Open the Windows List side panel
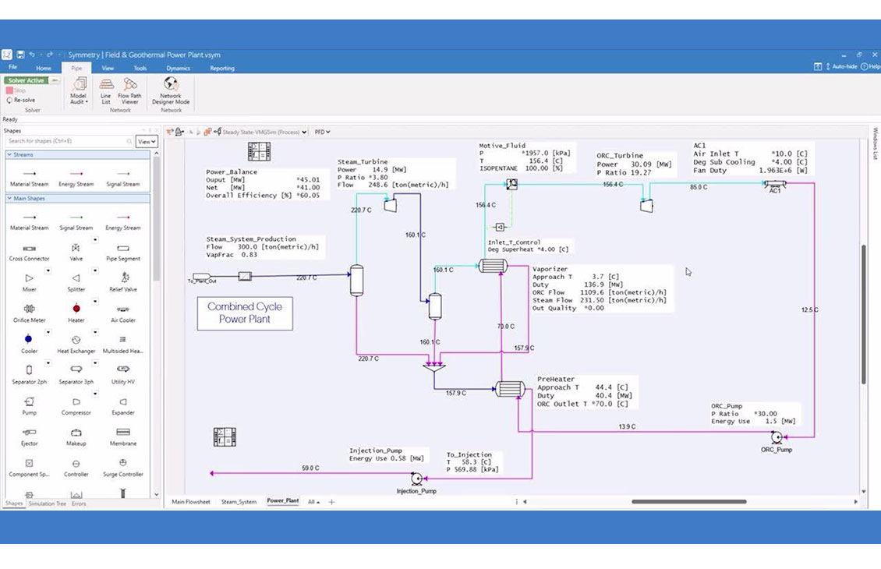This screenshot has height=569, width=881. point(876,143)
